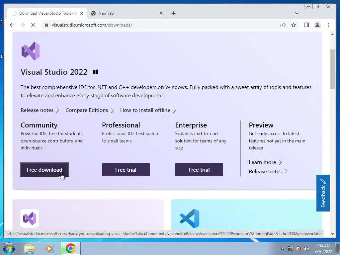The image size is (340, 255).
Task: Click the share page icon in address bar
Action: coord(283,25)
